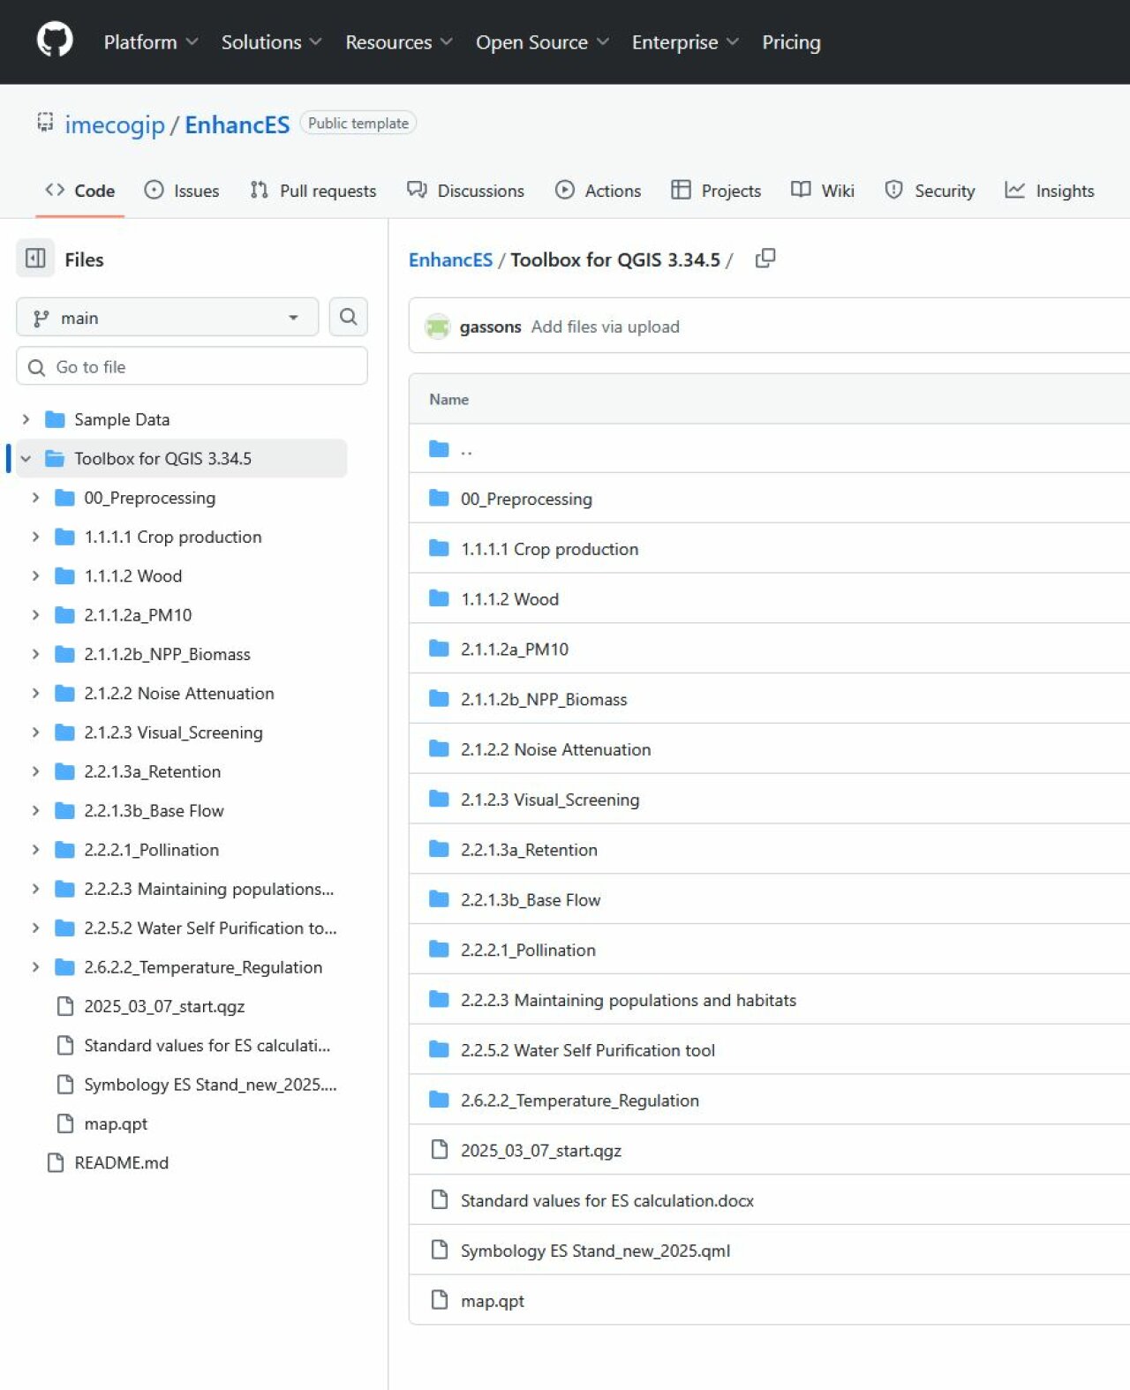Collapse the Toolbox for QGIS 3.34.5 tree folder

26,458
